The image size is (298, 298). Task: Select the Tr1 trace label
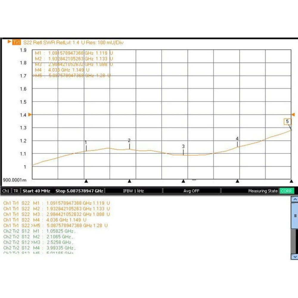click(16, 42)
